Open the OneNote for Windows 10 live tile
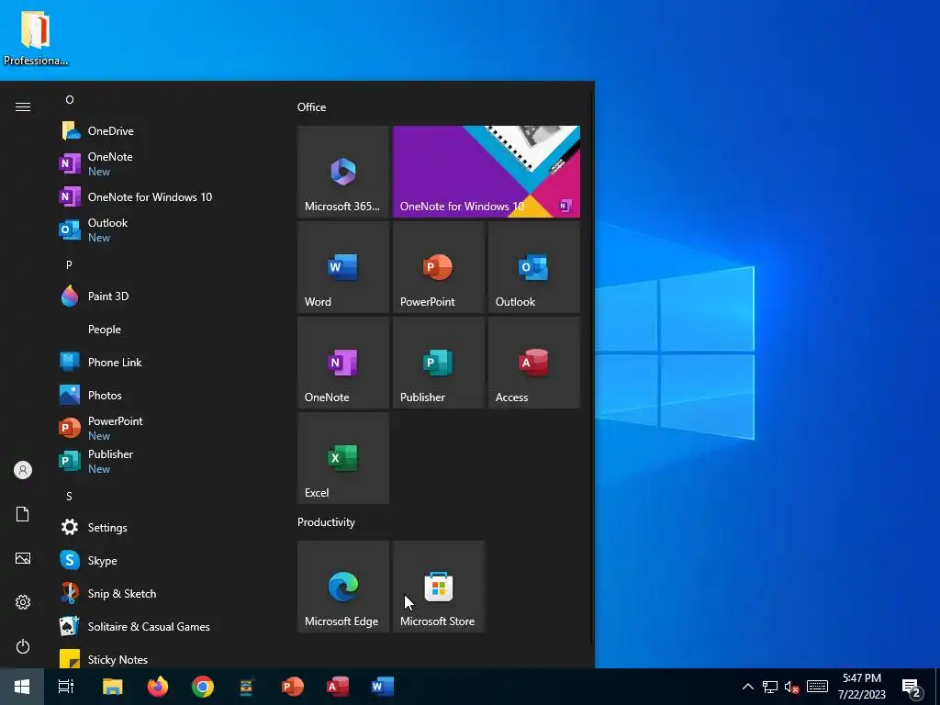The width and height of the screenshot is (940, 705). [x=487, y=172]
